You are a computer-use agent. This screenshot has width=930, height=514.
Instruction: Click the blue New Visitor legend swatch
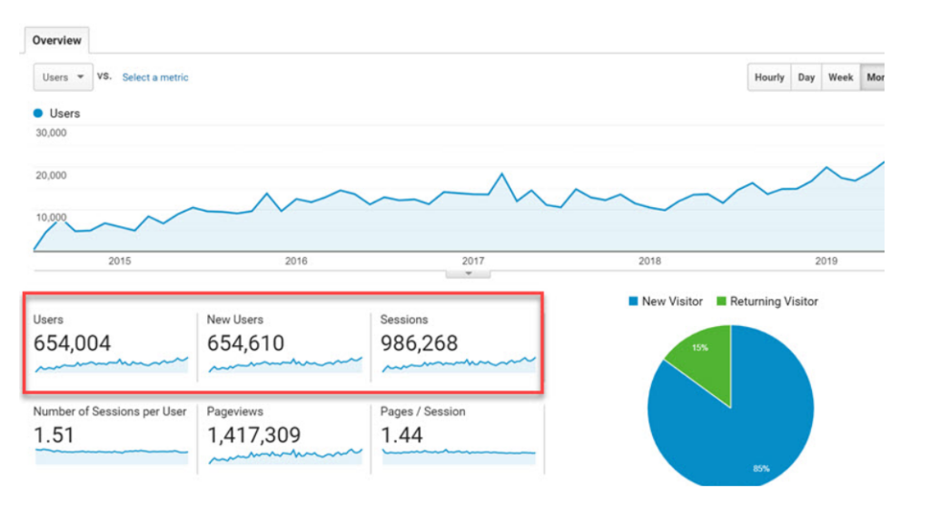(632, 301)
